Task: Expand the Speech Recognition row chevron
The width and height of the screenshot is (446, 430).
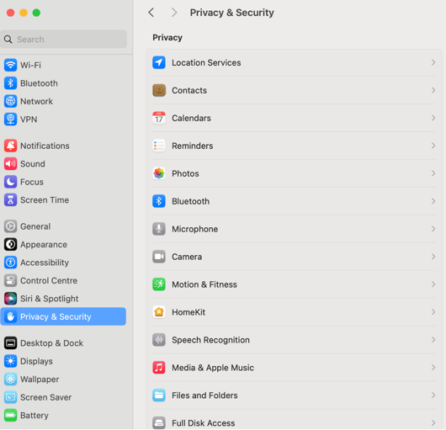Action: pos(433,340)
